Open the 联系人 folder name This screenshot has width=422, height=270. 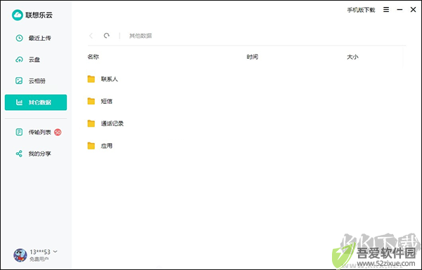[109, 79]
